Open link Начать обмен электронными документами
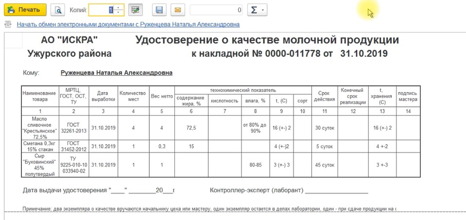Viewport: 466px width, 220px height. pos(128,24)
